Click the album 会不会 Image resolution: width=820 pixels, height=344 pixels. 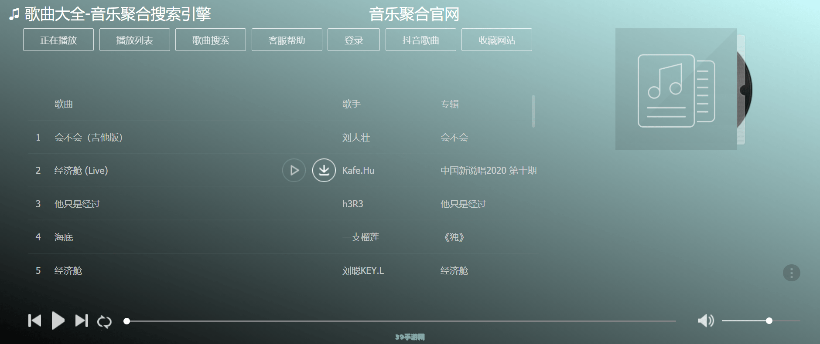(x=454, y=138)
